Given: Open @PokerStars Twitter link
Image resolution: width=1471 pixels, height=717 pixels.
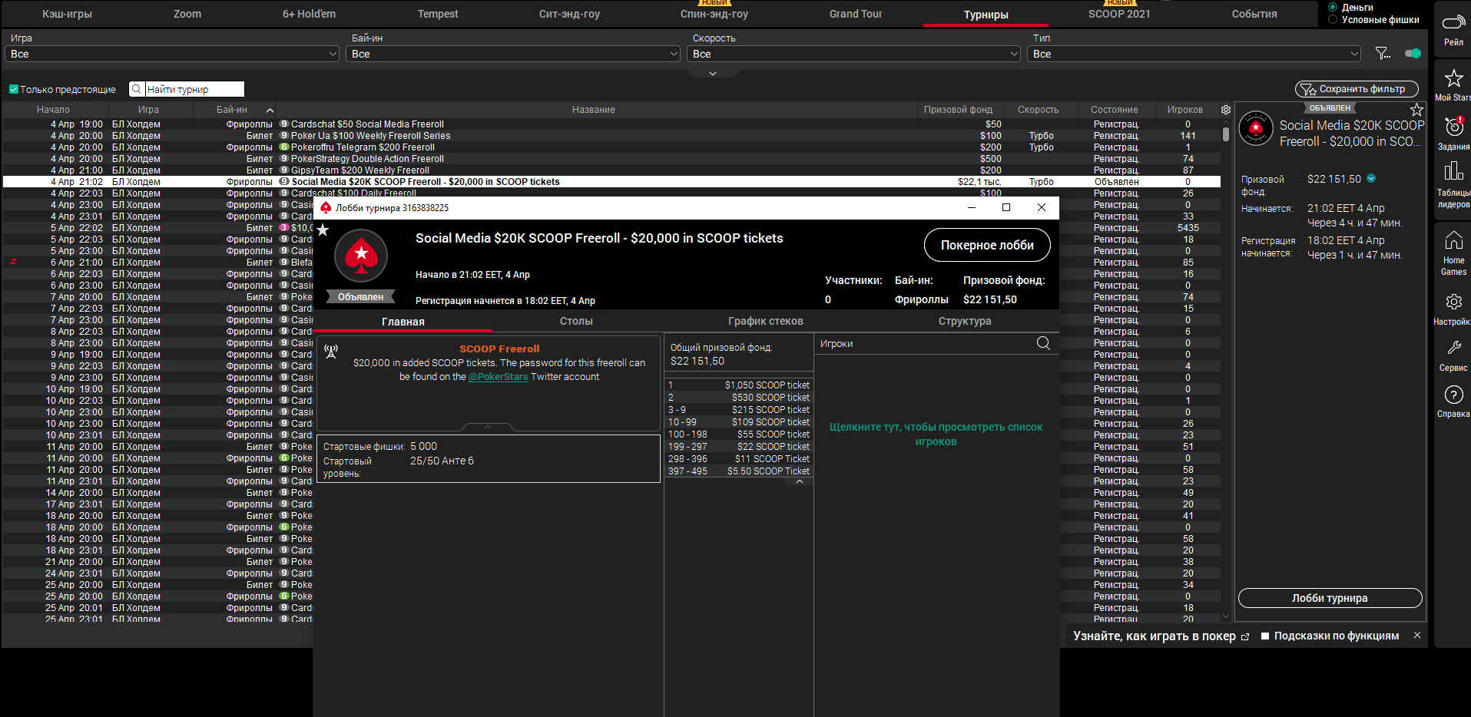Looking at the screenshot, I should tap(499, 377).
